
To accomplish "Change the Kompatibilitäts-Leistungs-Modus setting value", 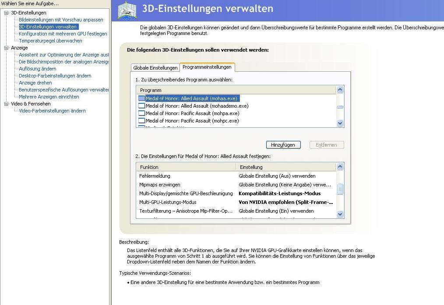I will [279, 193].
